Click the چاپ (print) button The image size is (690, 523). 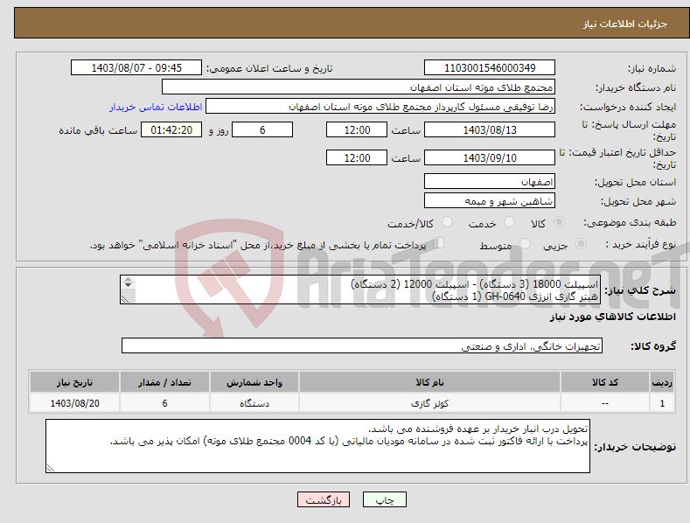384,499
